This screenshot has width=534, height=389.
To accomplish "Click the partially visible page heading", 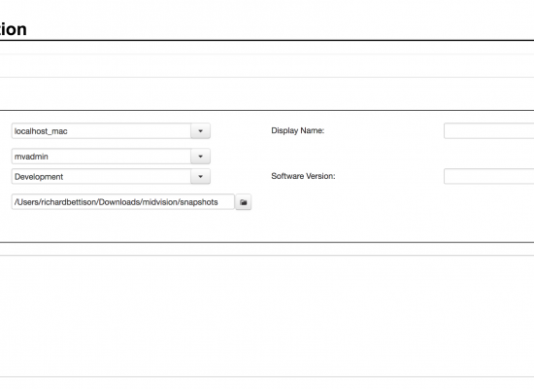I will pos(13,29).
